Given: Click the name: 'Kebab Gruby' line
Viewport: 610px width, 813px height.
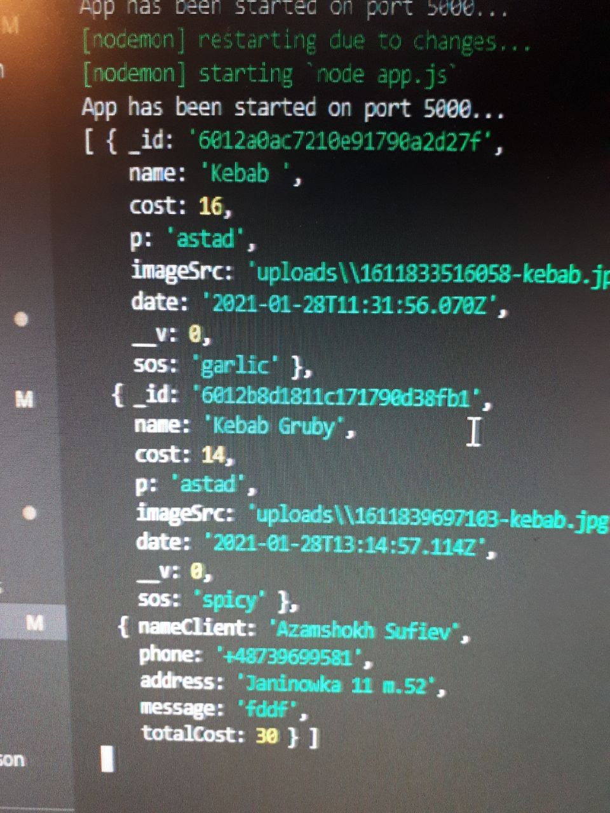Looking at the screenshot, I should click(245, 426).
